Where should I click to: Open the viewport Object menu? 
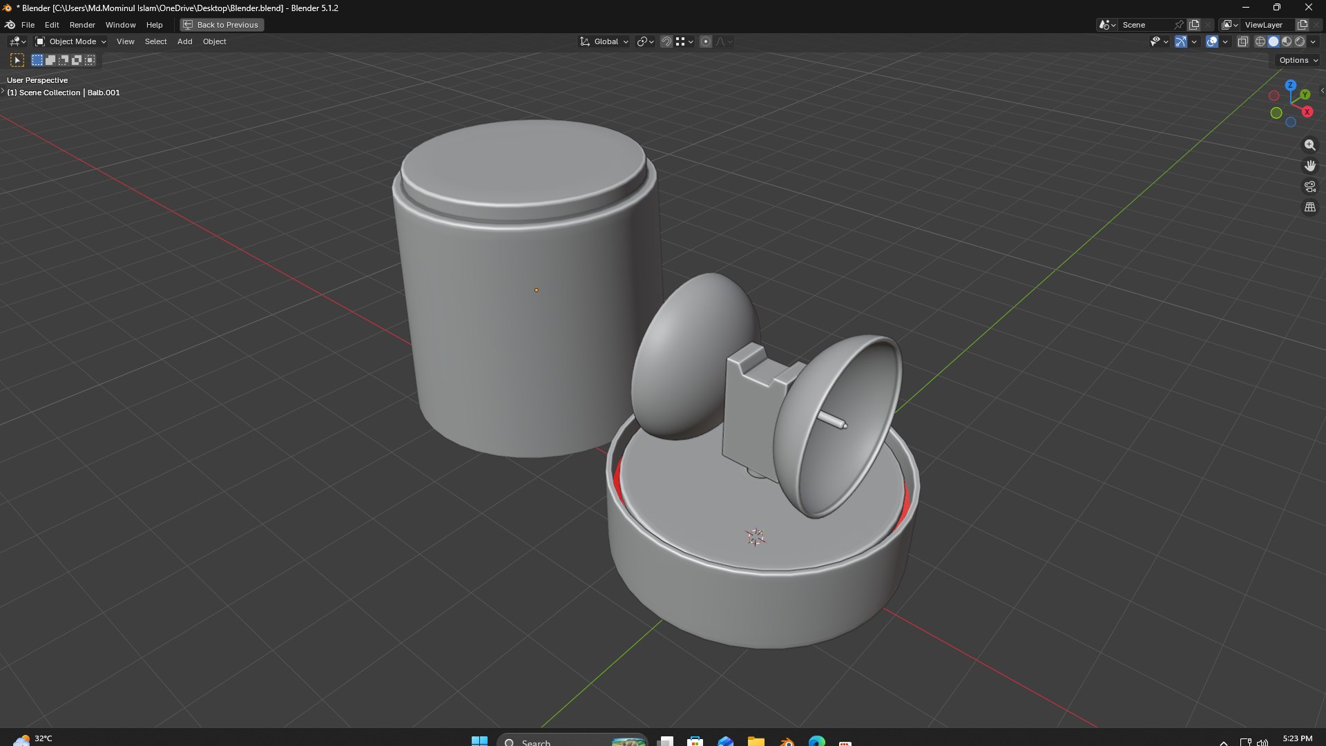coord(214,41)
